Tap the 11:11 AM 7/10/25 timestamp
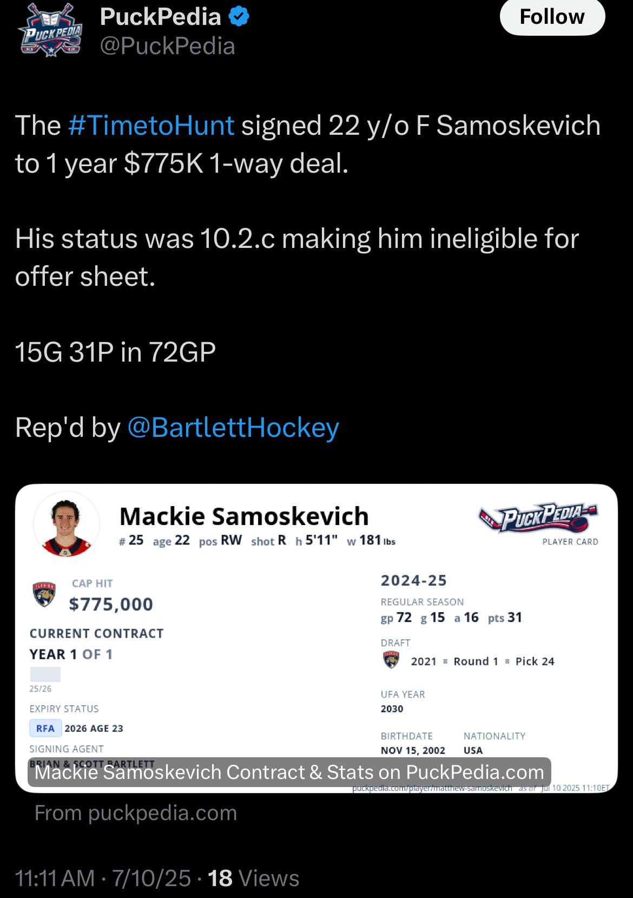This screenshot has width=633, height=898. point(103,879)
